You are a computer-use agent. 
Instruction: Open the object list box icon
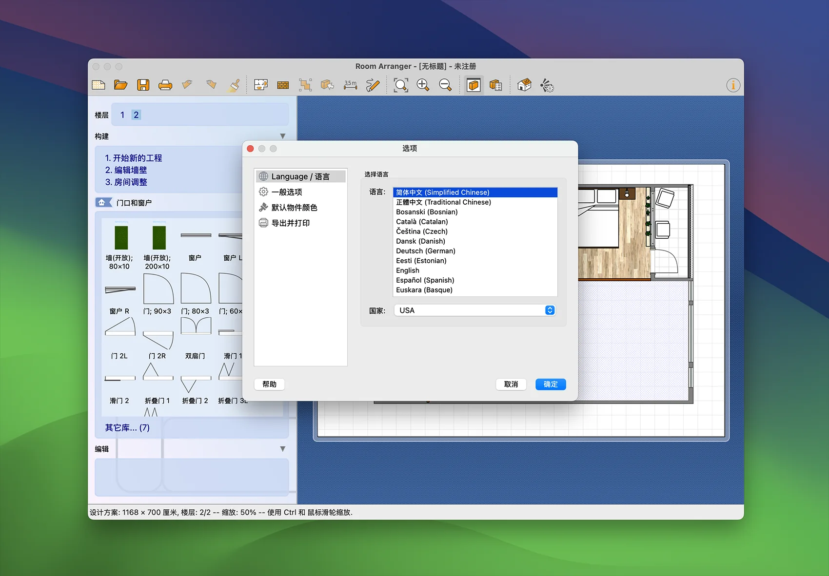495,85
